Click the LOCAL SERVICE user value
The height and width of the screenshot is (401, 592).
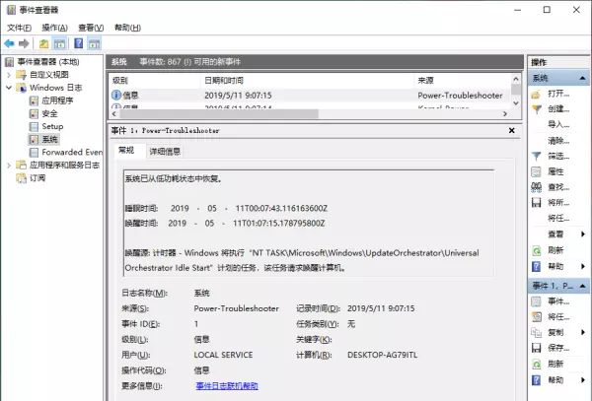click(x=224, y=355)
